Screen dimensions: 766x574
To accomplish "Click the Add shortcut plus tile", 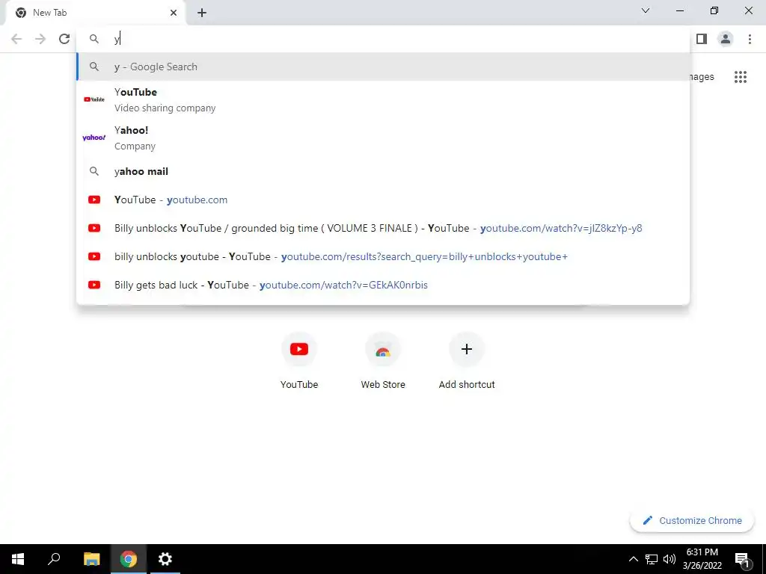I will 467,361.
